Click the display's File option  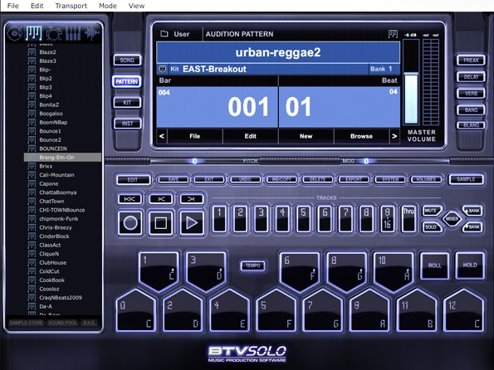click(195, 136)
